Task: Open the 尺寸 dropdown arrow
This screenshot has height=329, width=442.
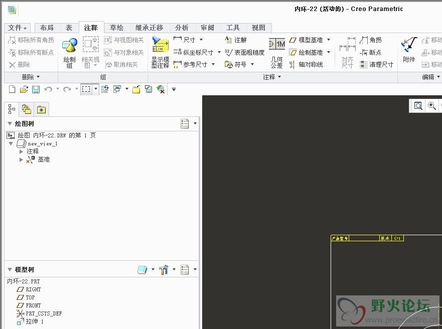Action: (x=201, y=40)
